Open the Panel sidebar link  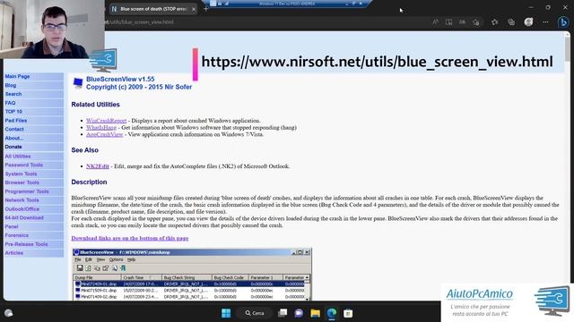[12, 226]
